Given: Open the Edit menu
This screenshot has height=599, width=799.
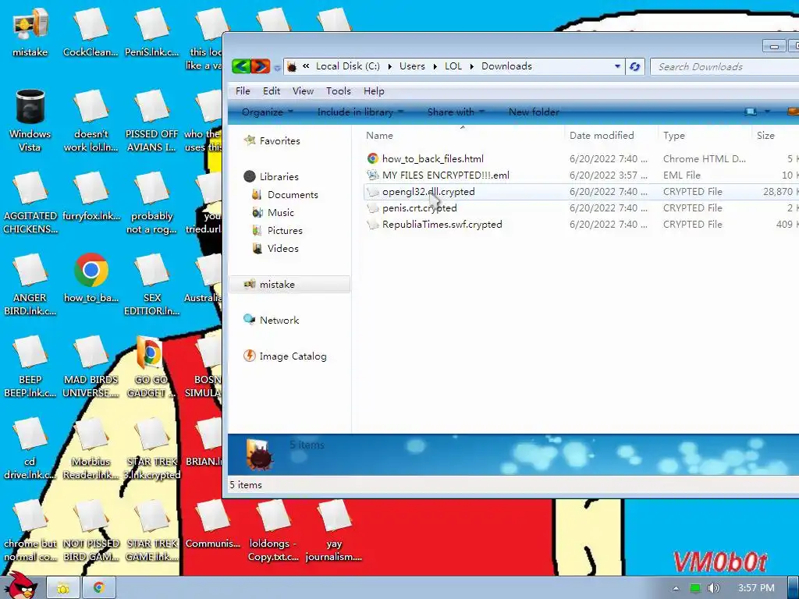Looking at the screenshot, I should coord(271,91).
